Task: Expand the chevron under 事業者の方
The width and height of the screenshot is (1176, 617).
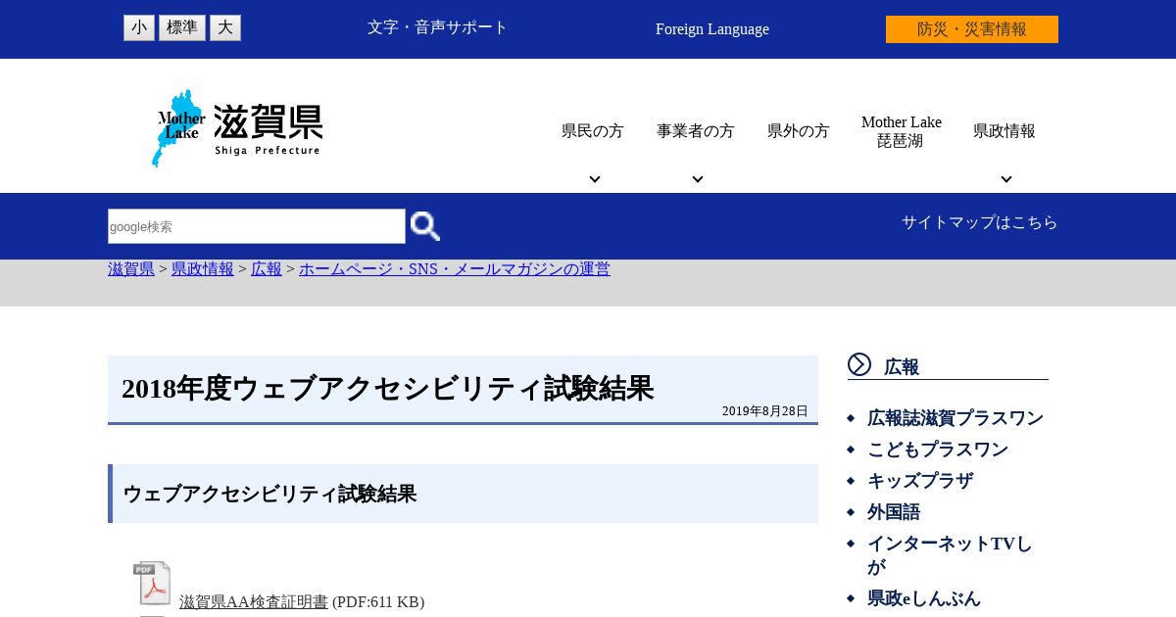Action: 698,179
